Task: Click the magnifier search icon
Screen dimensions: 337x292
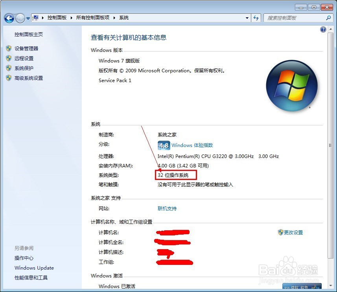Action: point(328,18)
